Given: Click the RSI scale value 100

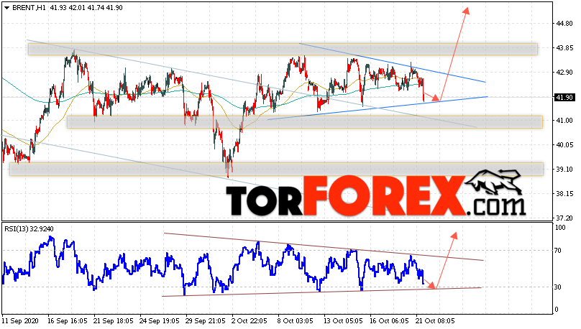Looking at the screenshot, I should 561,228.
